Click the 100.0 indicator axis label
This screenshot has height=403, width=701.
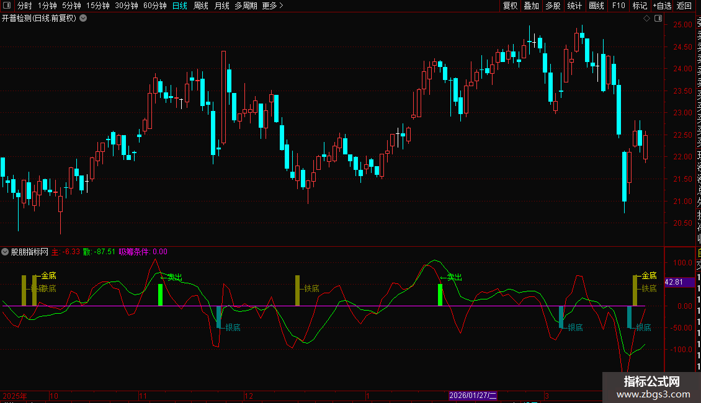coord(682,263)
